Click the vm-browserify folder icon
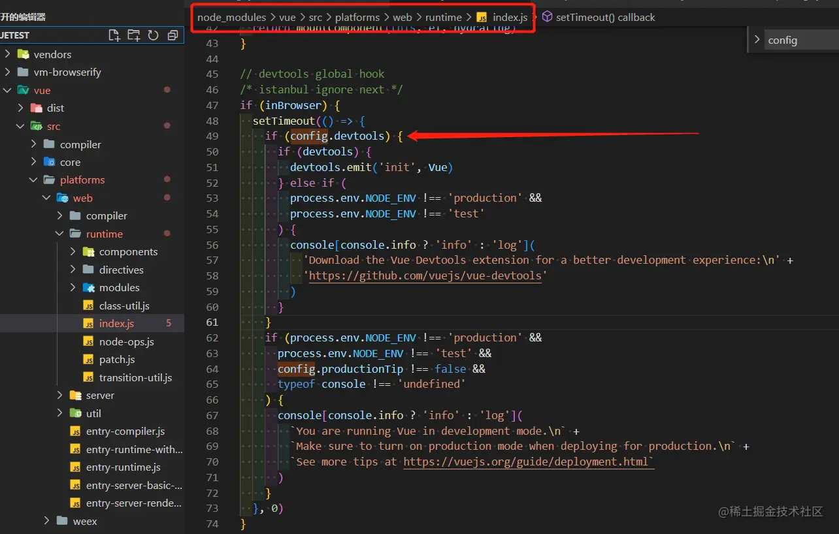Viewport: 839px width, 534px height. (x=23, y=72)
